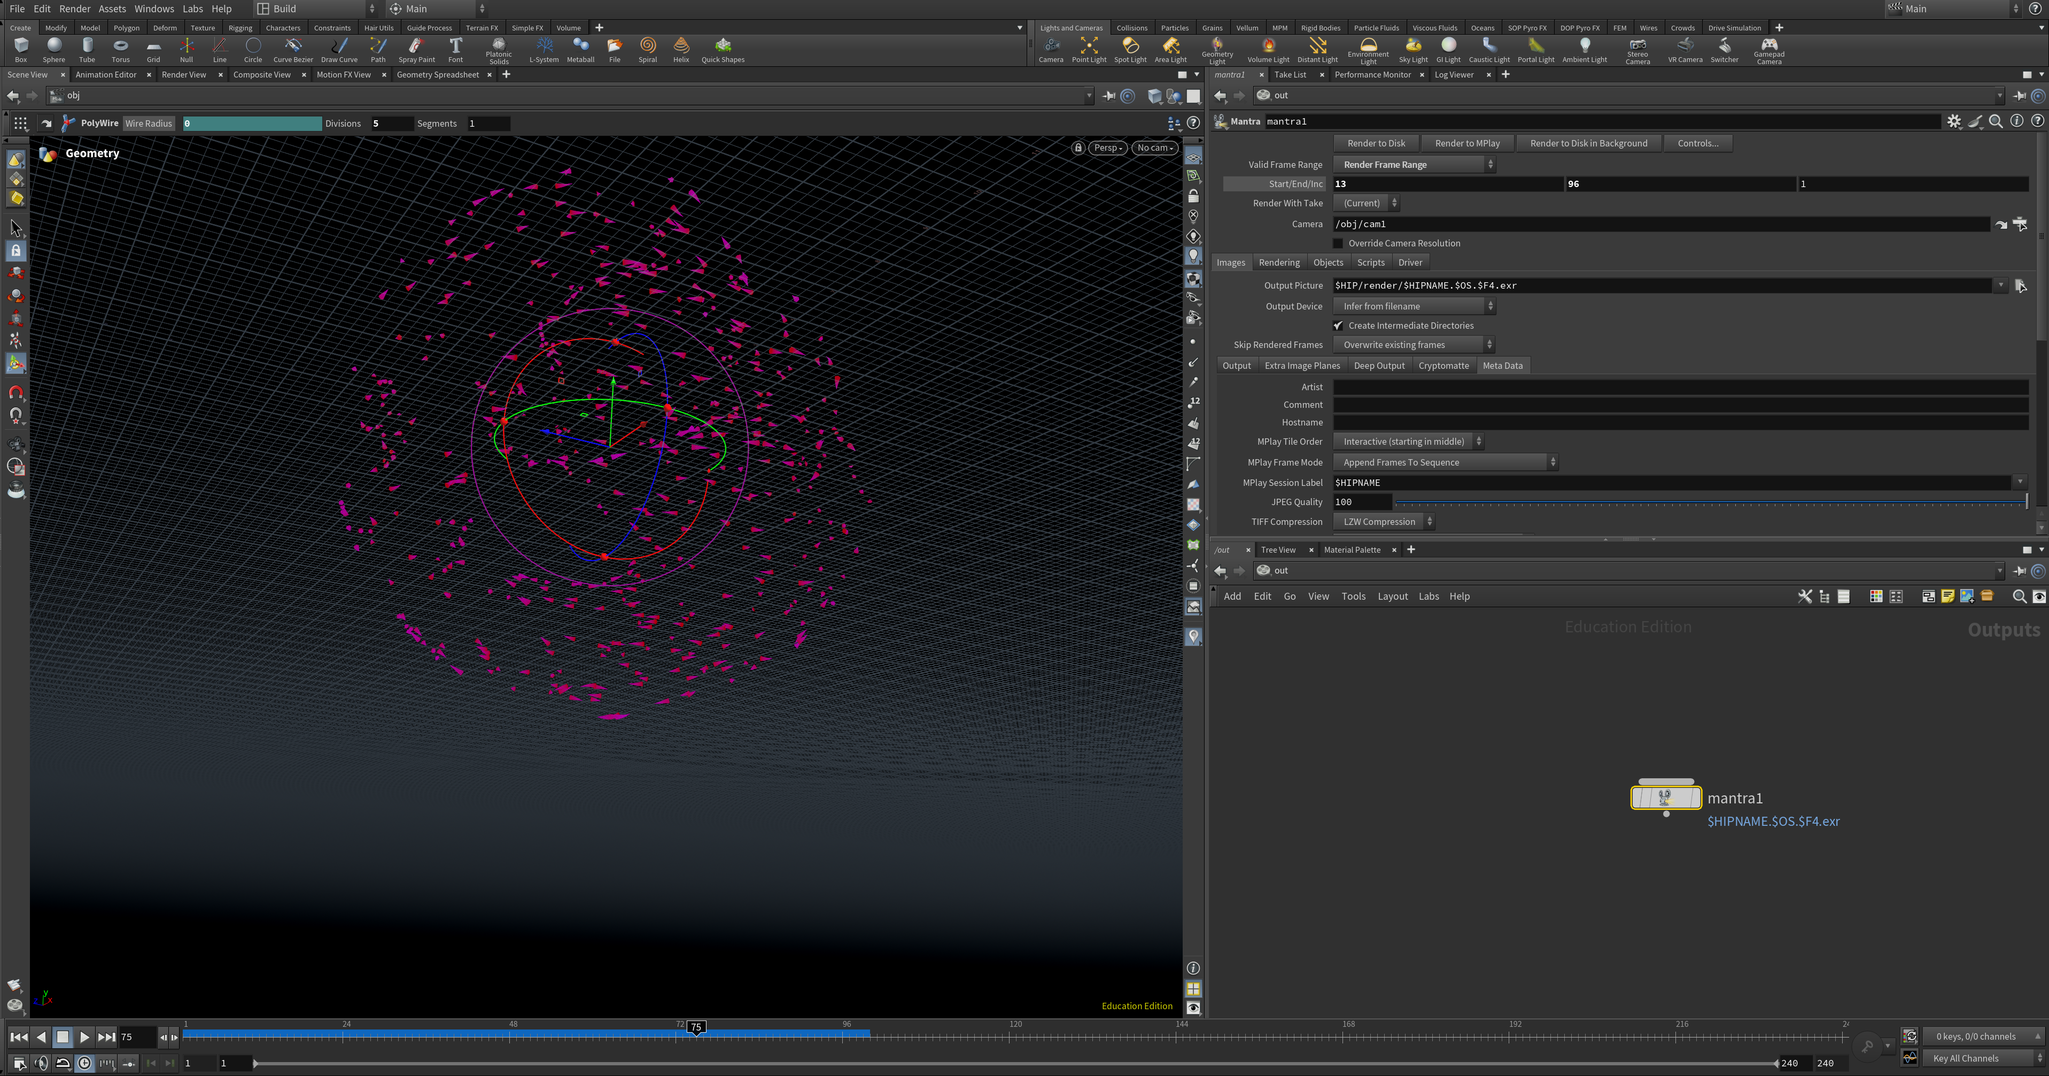The height and width of the screenshot is (1076, 2049).
Task: Open the Cryptomatte tab
Action: [1443, 366]
